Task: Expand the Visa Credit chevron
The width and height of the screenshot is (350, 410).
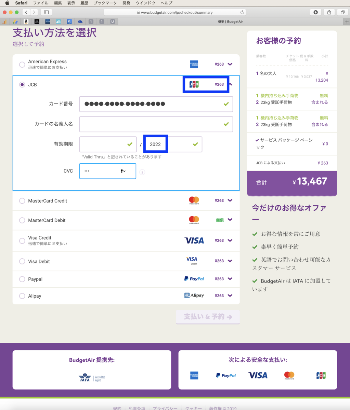Action: point(230,241)
